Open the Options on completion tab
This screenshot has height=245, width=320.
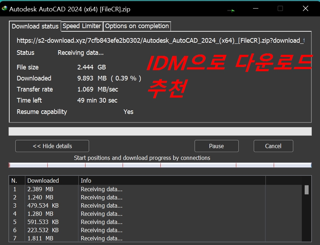point(137,26)
